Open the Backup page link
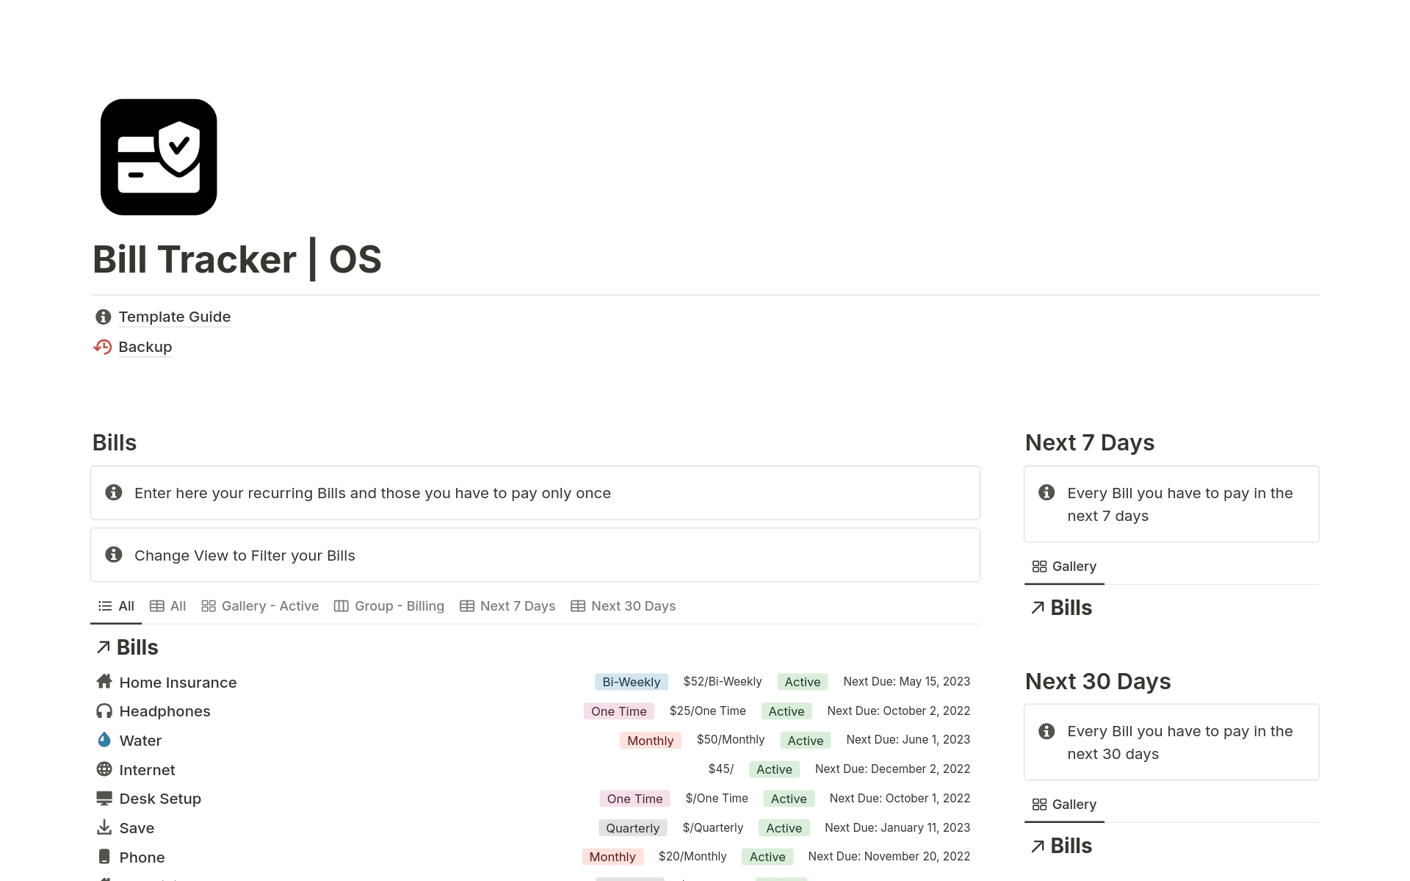1410x881 pixels. (x=145, y=347)
